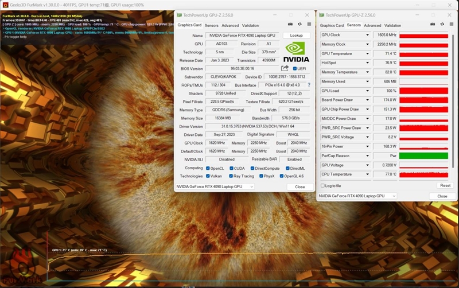This screenshot has width=459, height=288.
Task: Open the 16-Pin Power sensor dropdown arrow
Action: 367,146
